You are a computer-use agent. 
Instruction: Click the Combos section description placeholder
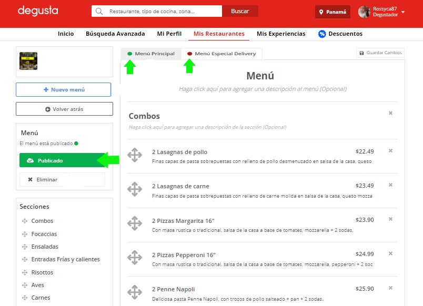point(207,127)
